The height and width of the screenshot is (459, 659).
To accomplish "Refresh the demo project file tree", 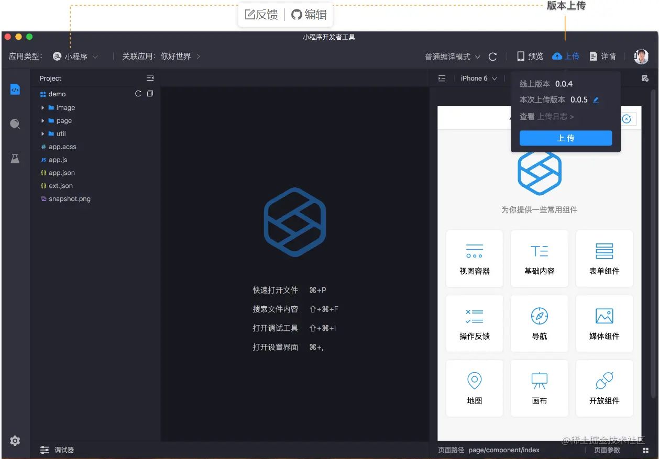I will pyautogui.click(x=138, y=94).
